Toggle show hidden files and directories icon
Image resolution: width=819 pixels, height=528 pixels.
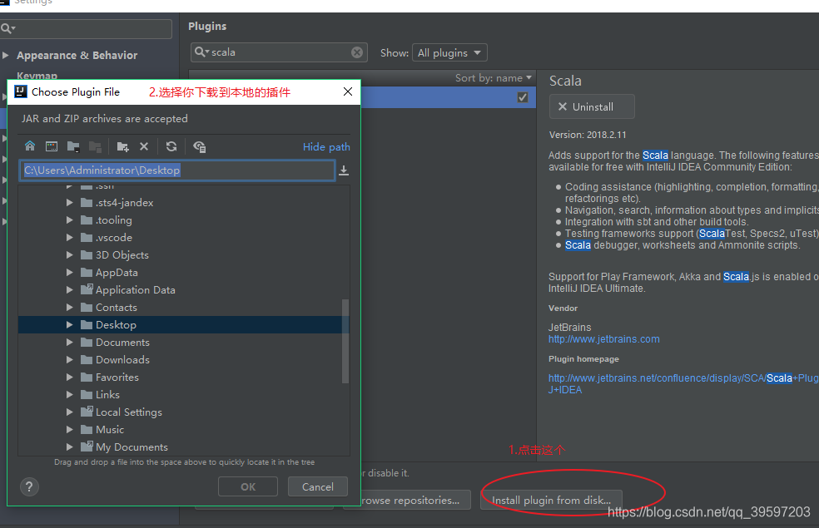click(199, 146)
